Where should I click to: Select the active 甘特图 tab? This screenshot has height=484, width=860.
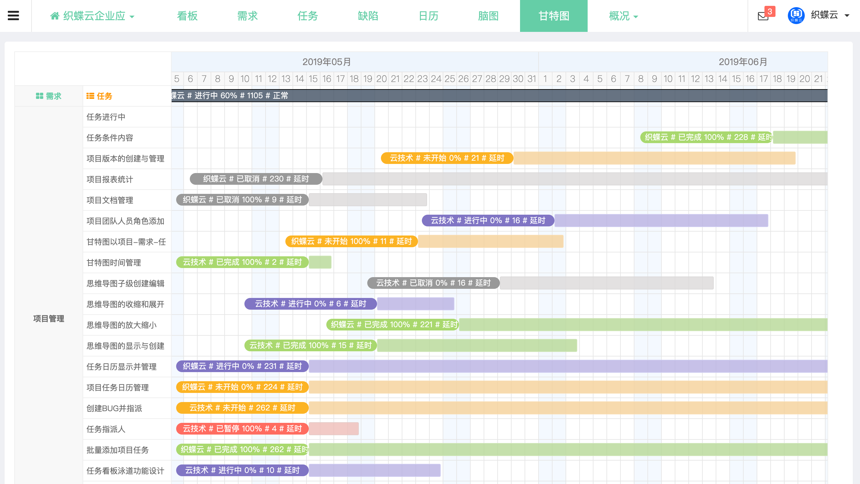click(554, 16)
